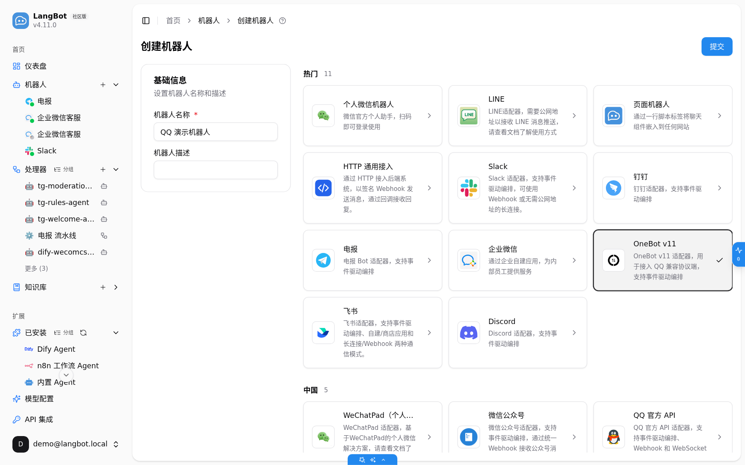745x465 pixels.
Task: Add a new robot with plus icon
Action: [x=103, y=85]
